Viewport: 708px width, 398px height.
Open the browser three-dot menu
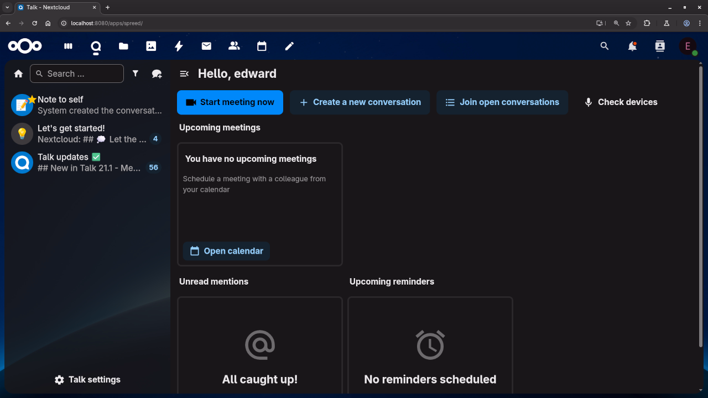point(700,23)
